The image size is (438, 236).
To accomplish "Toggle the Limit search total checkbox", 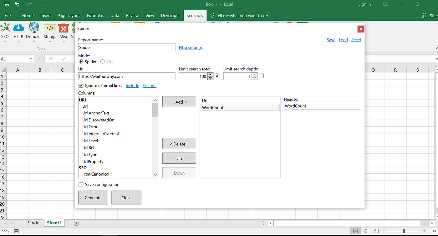I will click(217, 76).
